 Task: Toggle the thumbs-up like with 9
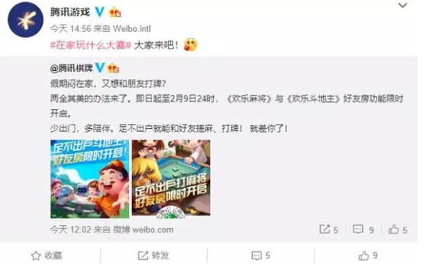click(368, 256)
